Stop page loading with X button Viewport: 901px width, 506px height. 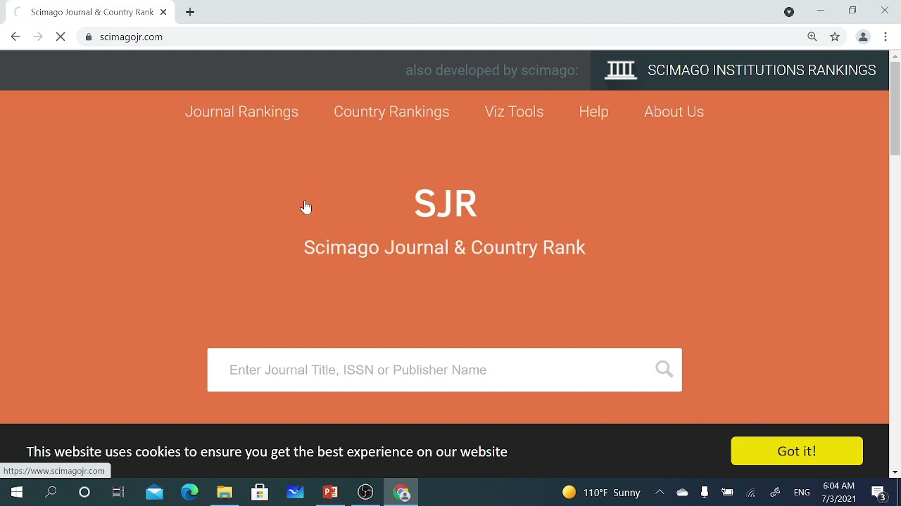(61, 37)
